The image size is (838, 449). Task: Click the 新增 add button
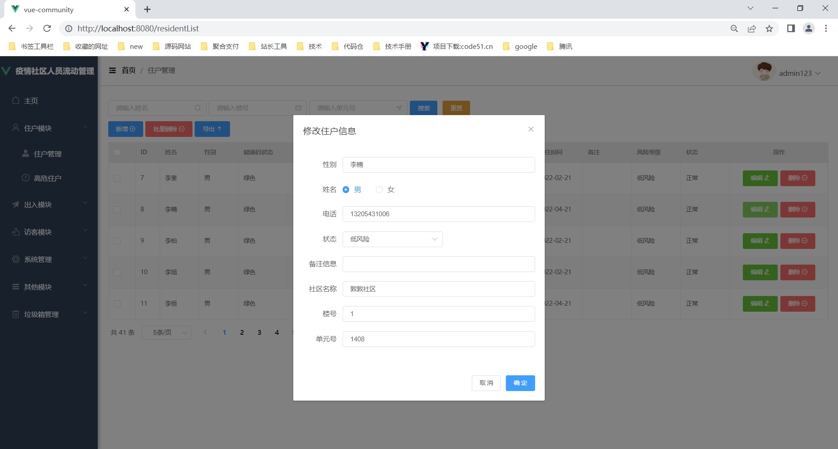coord(126,129)
